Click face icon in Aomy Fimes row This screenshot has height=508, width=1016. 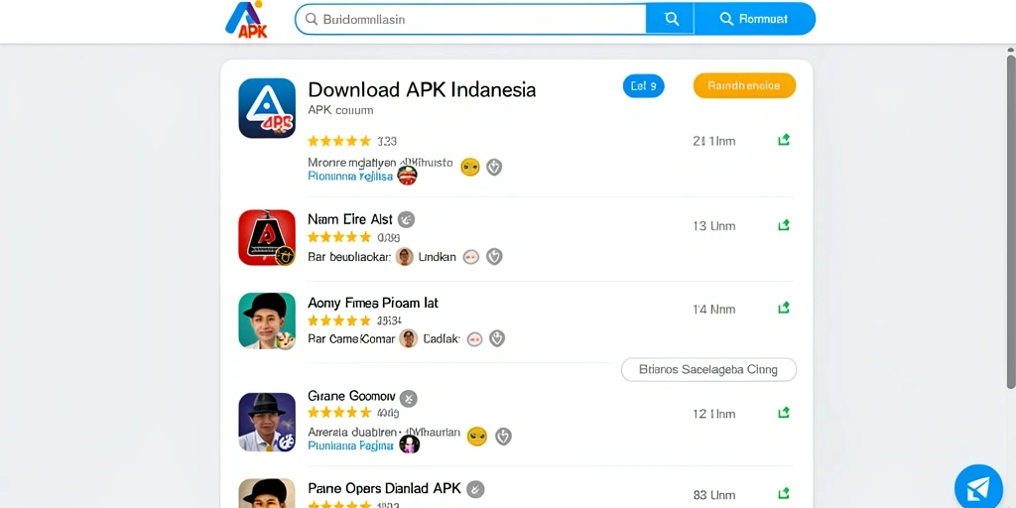[x=475, y=339]
